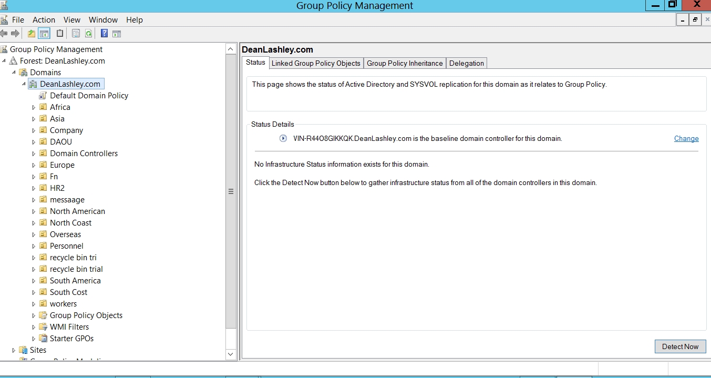Screen dimensions: 711x378
Task: Click the clipboard Paste toolbar icon
Action: pos(60,34)
